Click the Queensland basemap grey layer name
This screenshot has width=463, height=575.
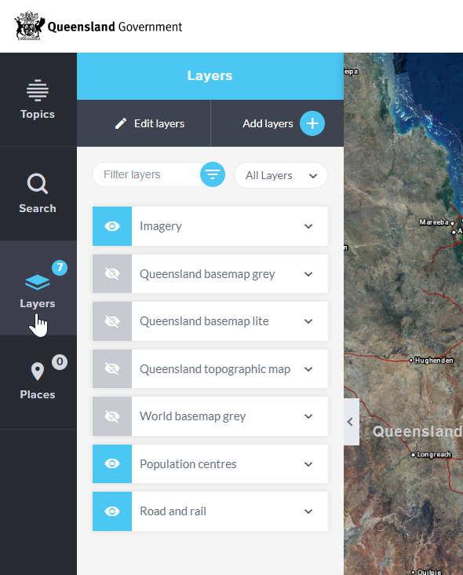tap(207, 274)
